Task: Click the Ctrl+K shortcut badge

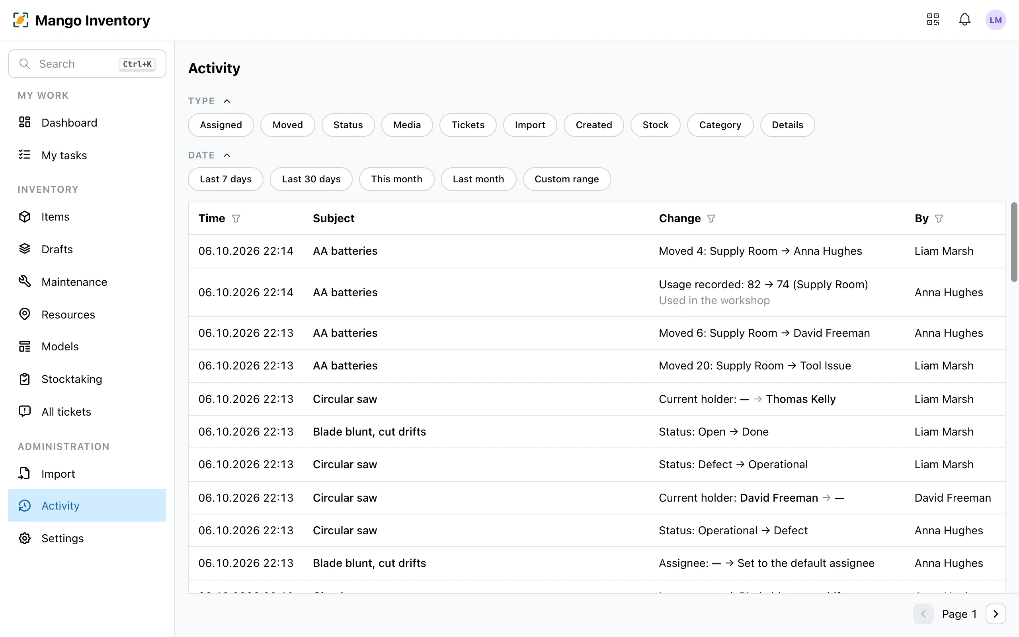Action: click(137, 64)
